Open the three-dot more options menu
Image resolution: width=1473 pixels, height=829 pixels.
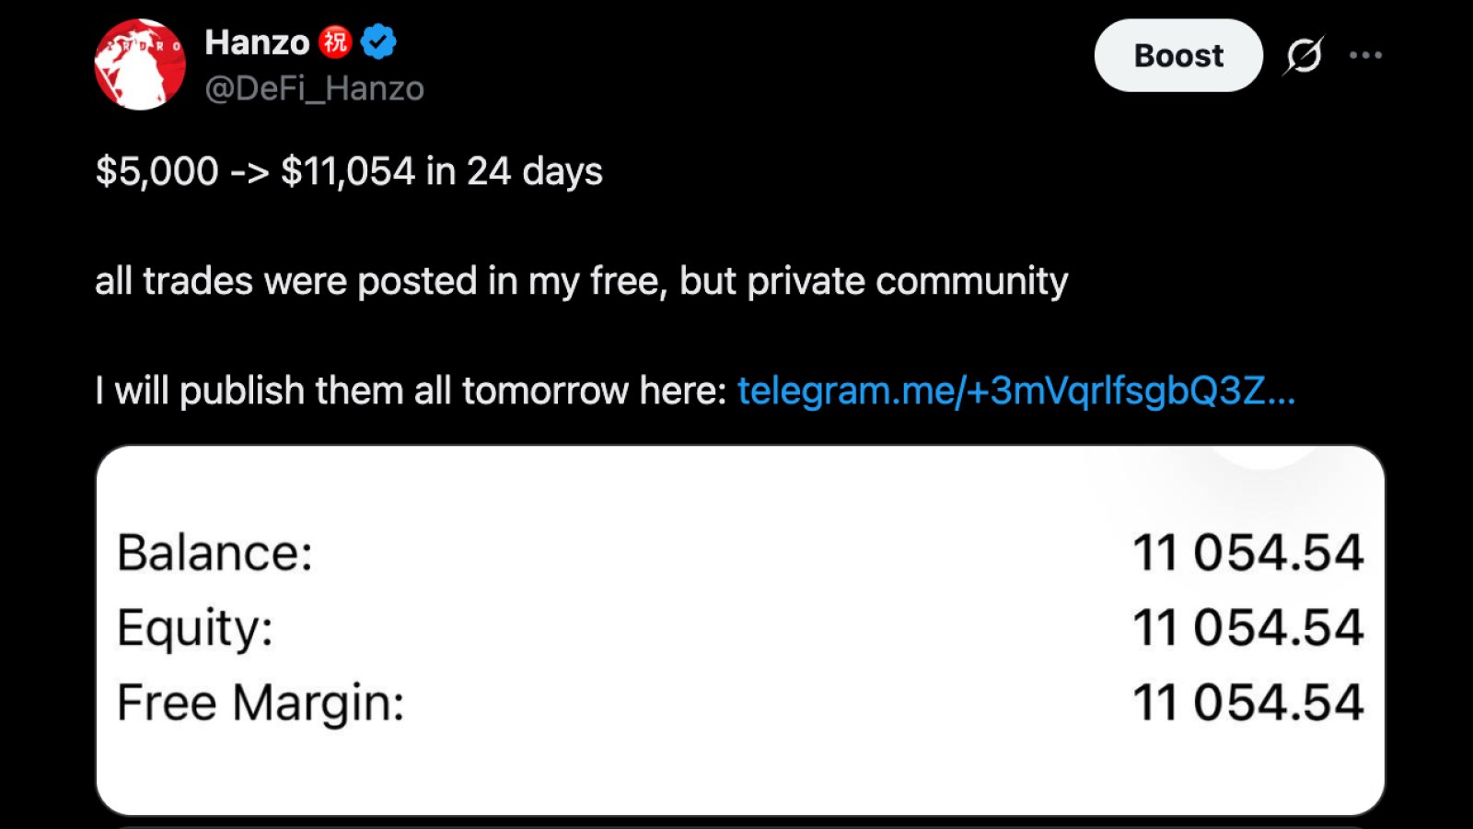pos(1365,55)
